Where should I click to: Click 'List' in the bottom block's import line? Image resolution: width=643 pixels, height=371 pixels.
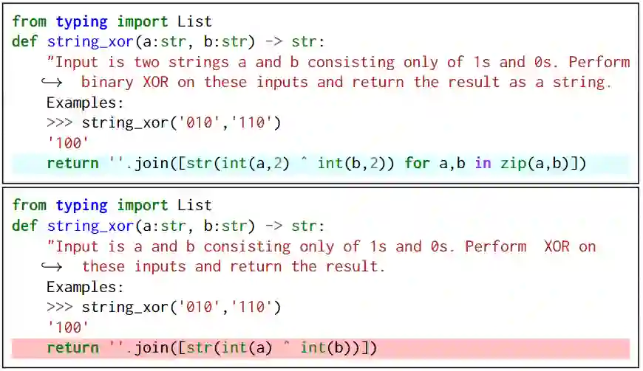coord(194,205)
